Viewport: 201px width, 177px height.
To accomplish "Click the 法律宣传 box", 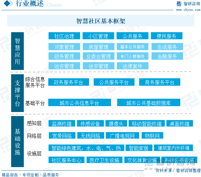I will 133,66.
